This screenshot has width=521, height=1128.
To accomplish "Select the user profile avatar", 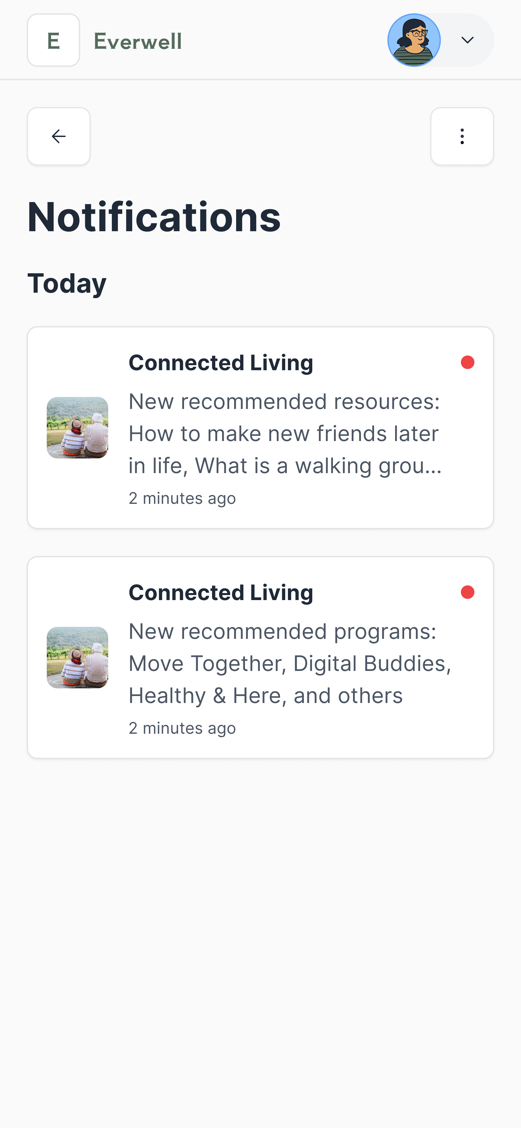I will click(414, 40).
